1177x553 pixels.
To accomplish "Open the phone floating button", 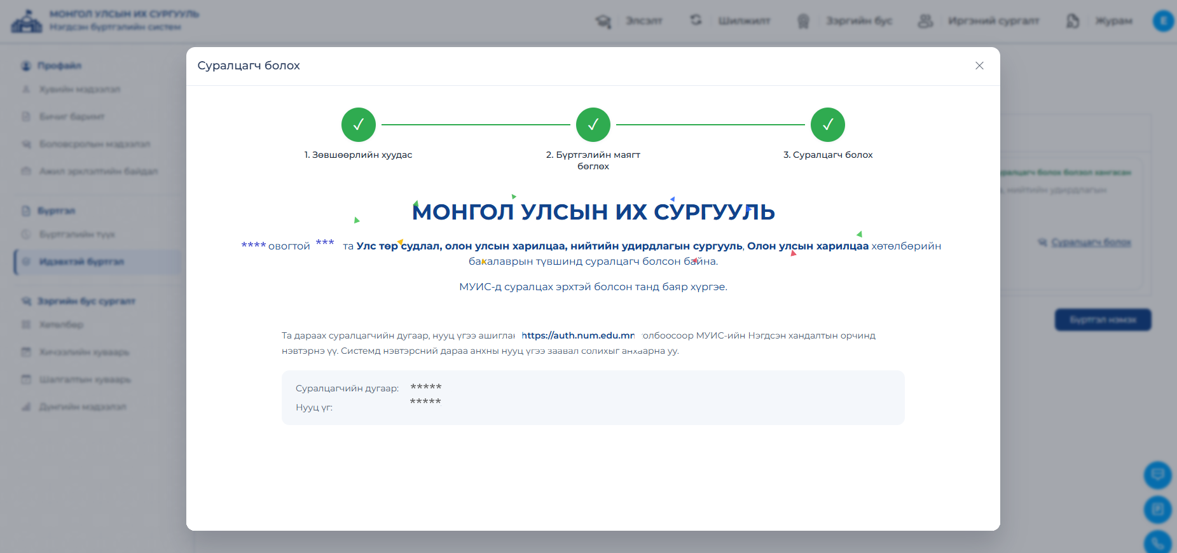I will (1158, 542).
